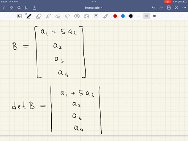Bookmark this page
The width and height of the screenshot is (188, 141).
click(x=27, y=8)
